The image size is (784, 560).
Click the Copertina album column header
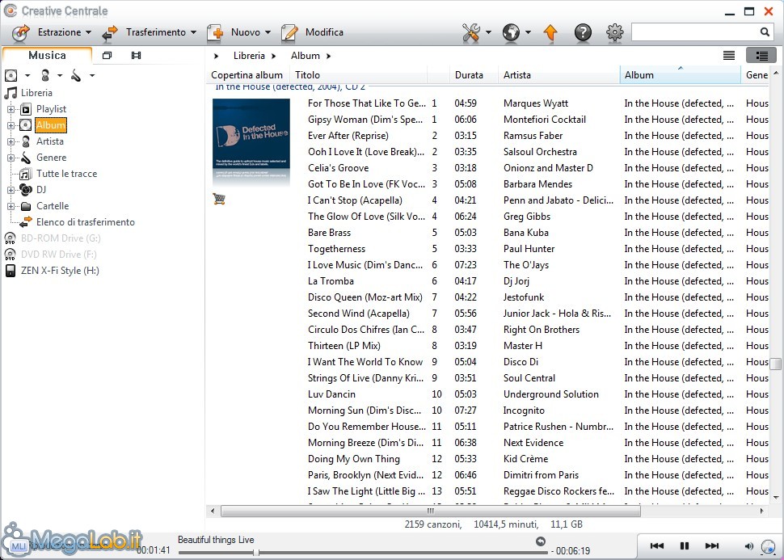247,75
